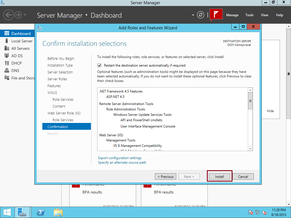The image size is (291, 218).
Task: Open the Tools menu
Action: click(249, 15)
